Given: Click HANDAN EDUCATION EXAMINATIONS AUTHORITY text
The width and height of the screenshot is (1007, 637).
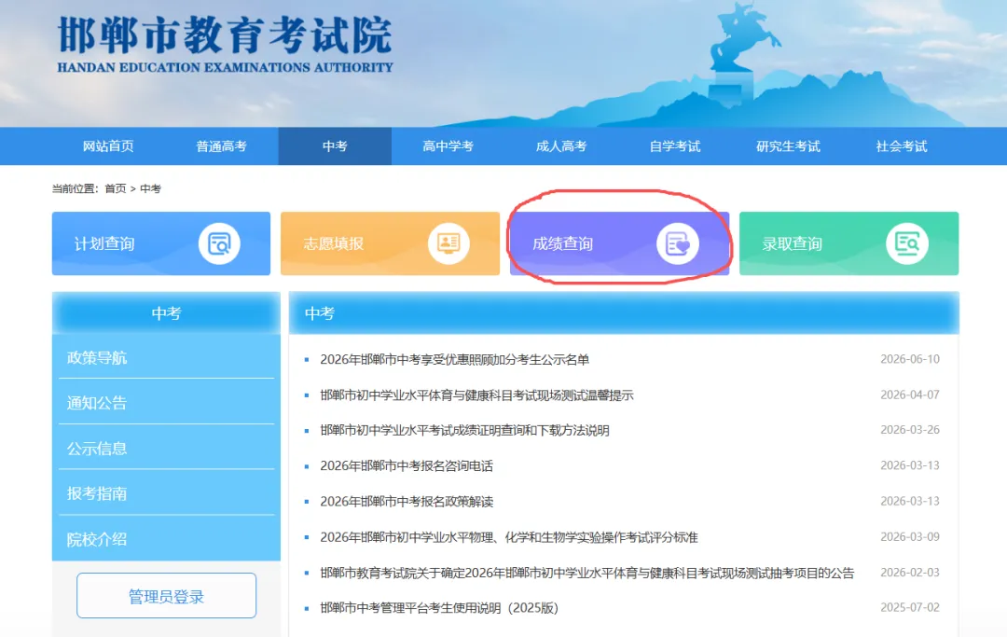Looking at the screenshot, I should [225, 67].
